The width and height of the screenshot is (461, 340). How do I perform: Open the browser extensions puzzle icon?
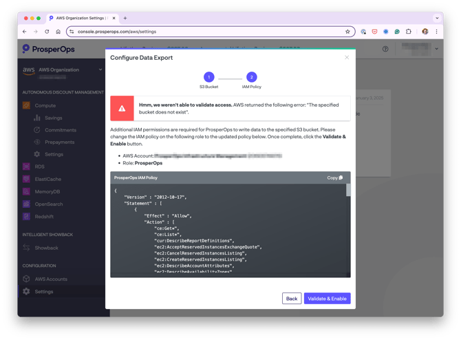click(x=409, y=32)
